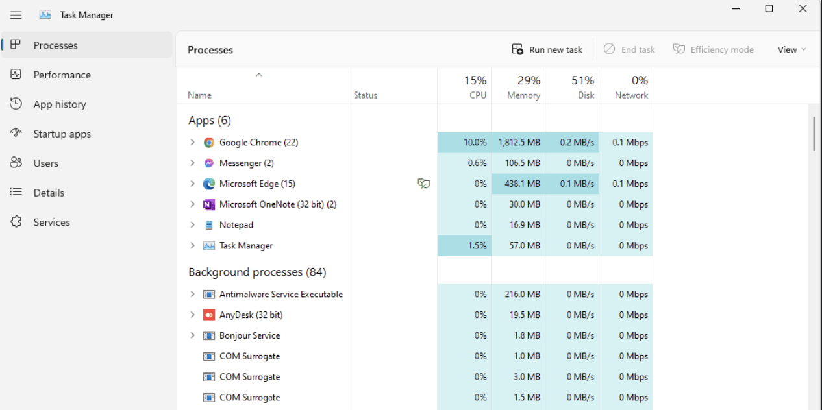
Task: Click the Services puzzle icon
Action: 16,222
